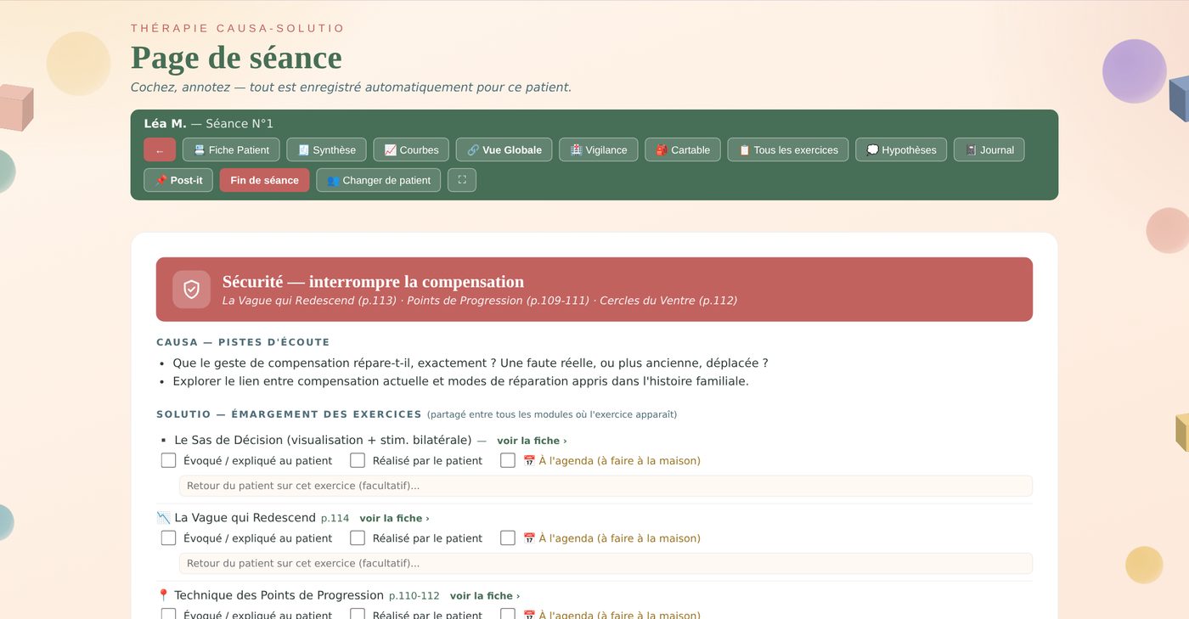Check Réalisé par le patient for La Vague qui Redescend
Viewport: 1189px width, 619px height.
pos(358,537)
